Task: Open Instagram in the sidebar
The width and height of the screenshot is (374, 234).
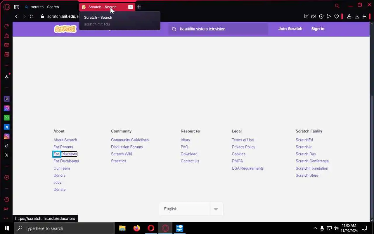Action: (x=6, y=136)
